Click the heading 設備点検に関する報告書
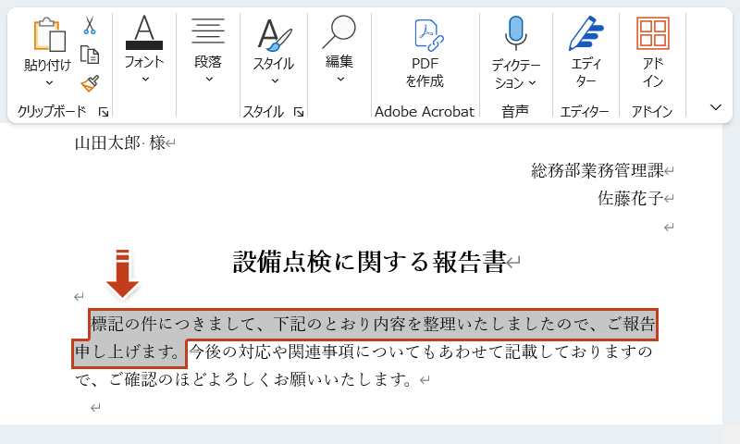This screenshot has width=740, height=444. 369,262
